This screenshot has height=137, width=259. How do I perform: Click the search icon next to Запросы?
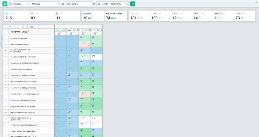pos(28,31)
